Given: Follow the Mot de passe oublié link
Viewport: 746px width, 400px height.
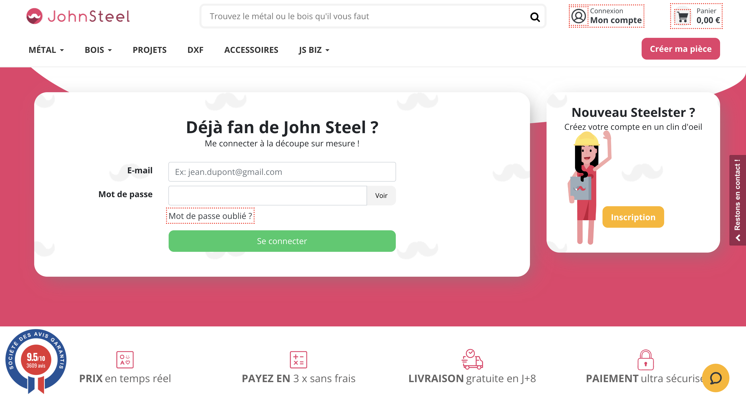Looking at the screenshot, I should point(210,216).
